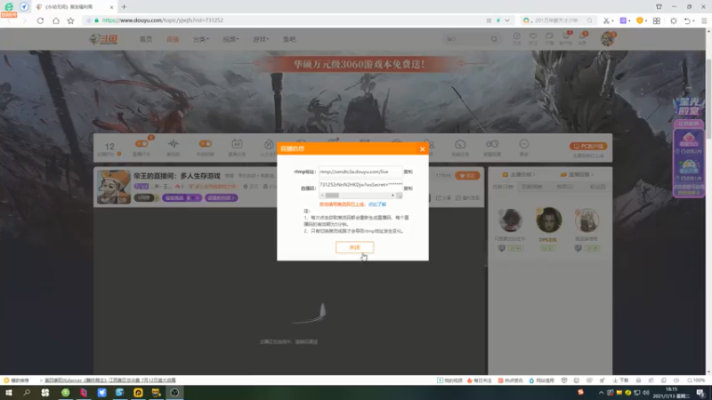Image resolution: width=712 pixels, height=400 pixels.
Task: Click the number 12 level in toolbar
Action: [x=109, y=146]
